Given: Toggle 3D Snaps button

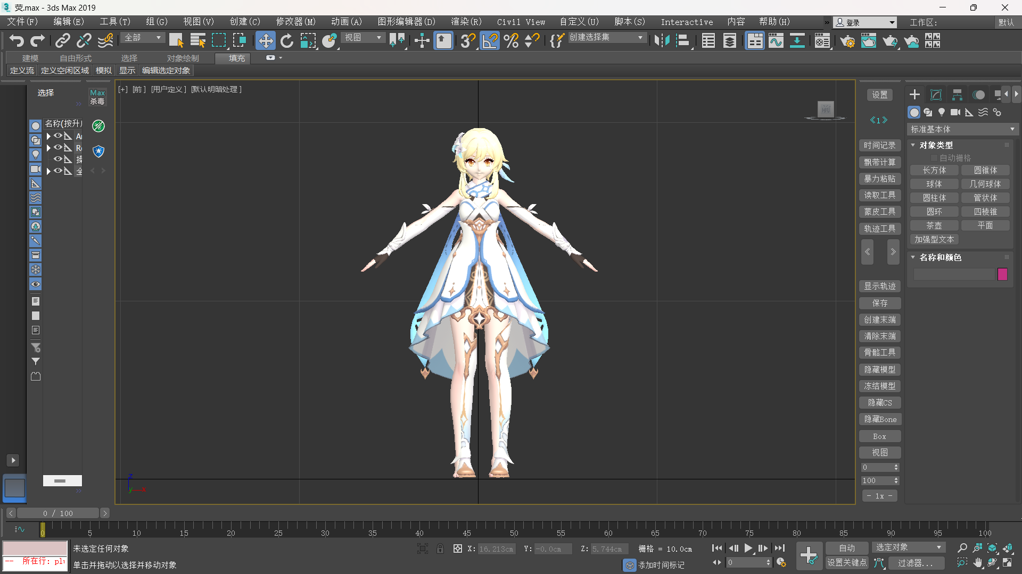Looking at the screenshot, I should (x=468, y=41).
